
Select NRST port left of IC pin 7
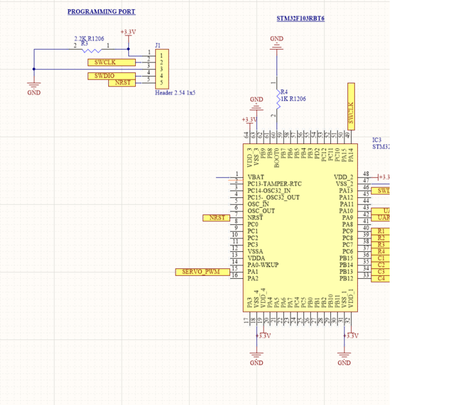(216, 218)
